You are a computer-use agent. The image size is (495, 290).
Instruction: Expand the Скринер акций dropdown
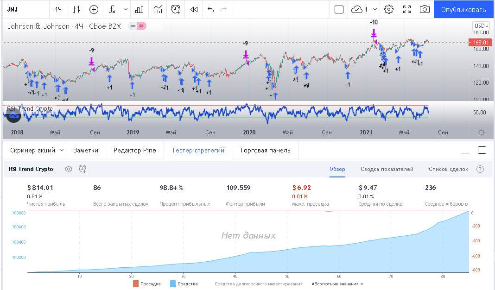(36, 150)
